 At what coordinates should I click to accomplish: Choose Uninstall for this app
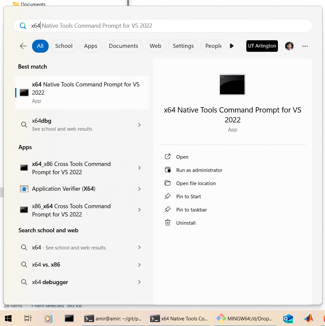click(x=186, y=223)
